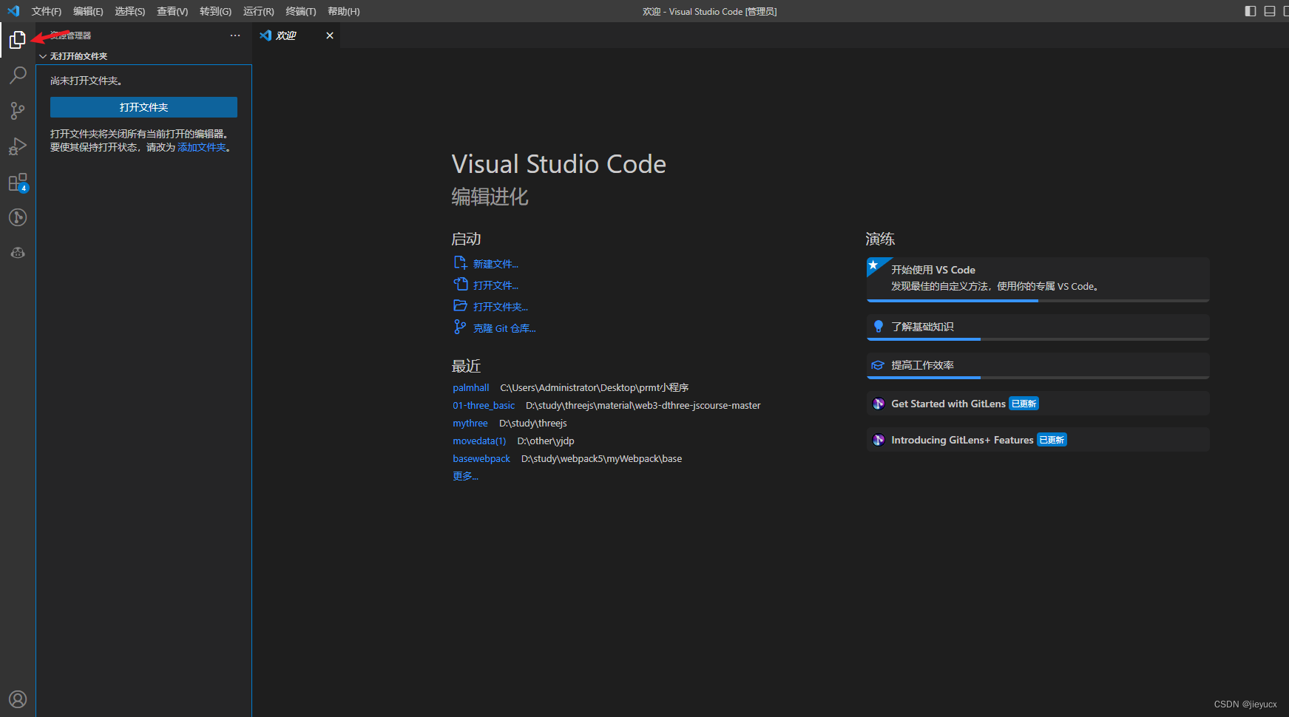Open the Explorer view in activity bar
The width and height of the screenshot is (1289, 717).
18,40
